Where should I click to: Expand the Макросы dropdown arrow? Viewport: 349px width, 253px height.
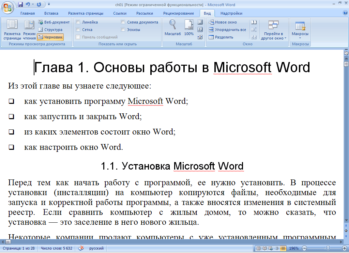pos(300,38)
